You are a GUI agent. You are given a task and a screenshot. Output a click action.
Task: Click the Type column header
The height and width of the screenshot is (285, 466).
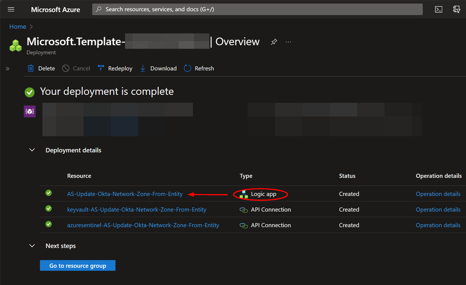(x=246, y=176)
